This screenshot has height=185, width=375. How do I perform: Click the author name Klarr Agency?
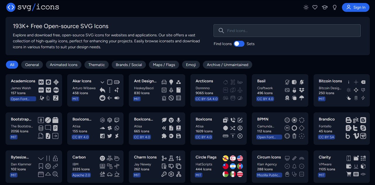(267, 164)
